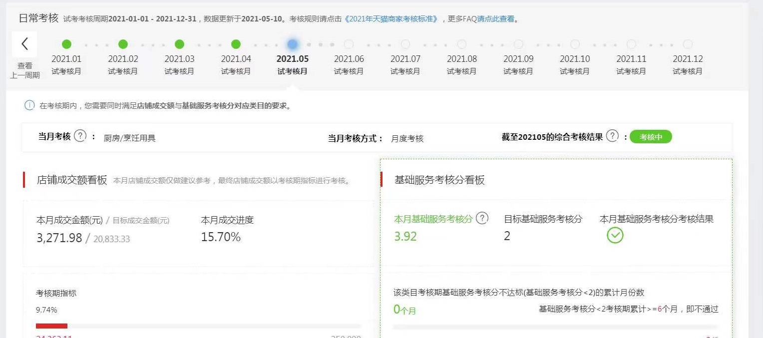Click the 20,833.33 target amount value

pos(111,239)
